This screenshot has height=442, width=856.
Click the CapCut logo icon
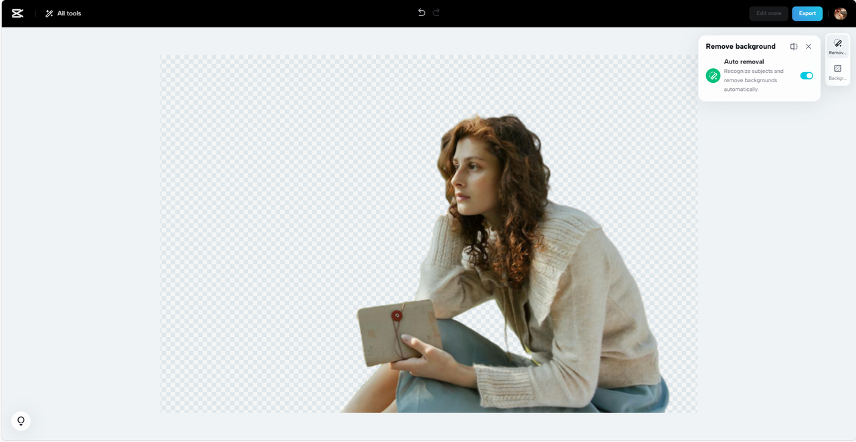17,13
